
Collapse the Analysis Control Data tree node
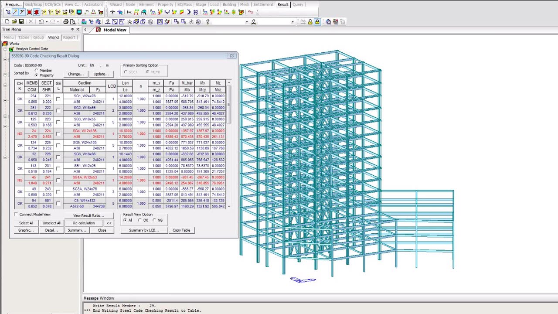[5, 49]
